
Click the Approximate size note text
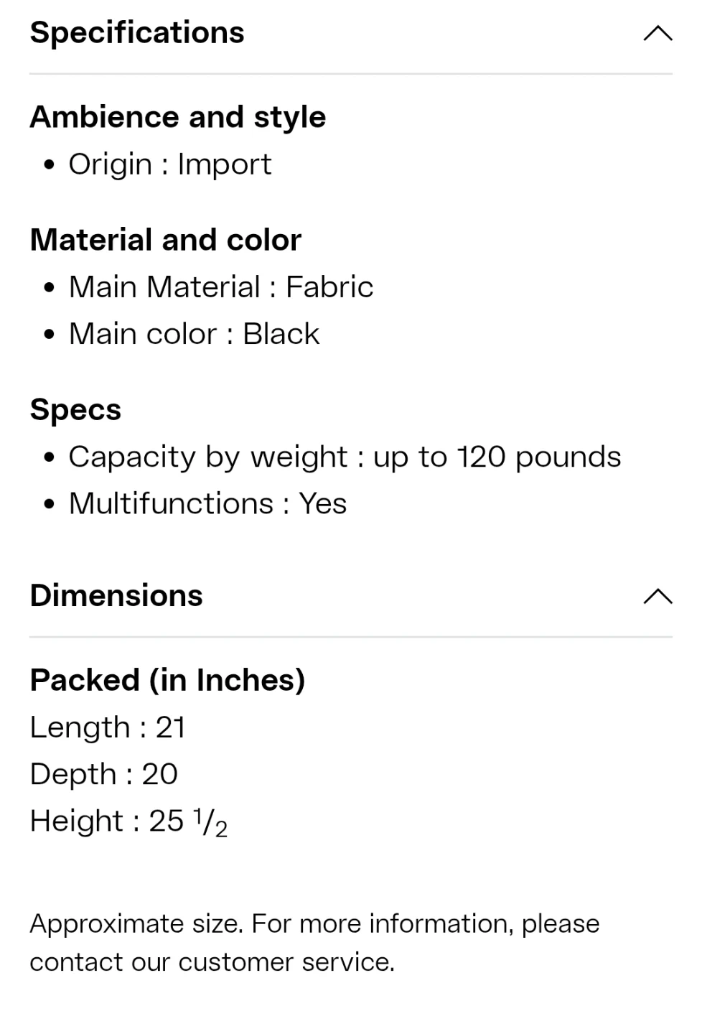[314, 923]
